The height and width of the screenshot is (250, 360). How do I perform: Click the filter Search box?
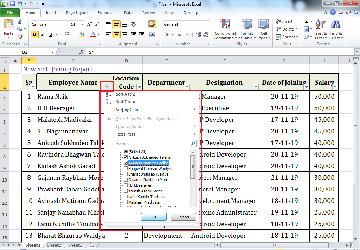(156, 144)
